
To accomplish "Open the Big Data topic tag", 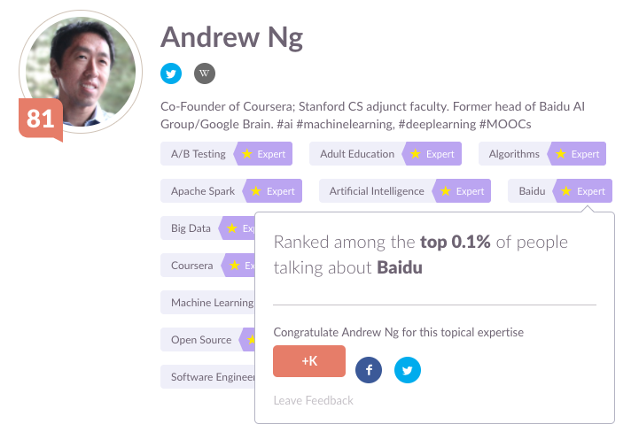I will point(191,228).
